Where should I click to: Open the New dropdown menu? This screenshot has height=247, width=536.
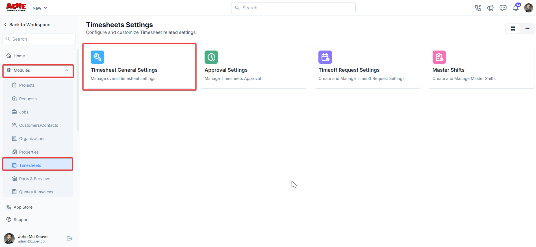(40, 8)
